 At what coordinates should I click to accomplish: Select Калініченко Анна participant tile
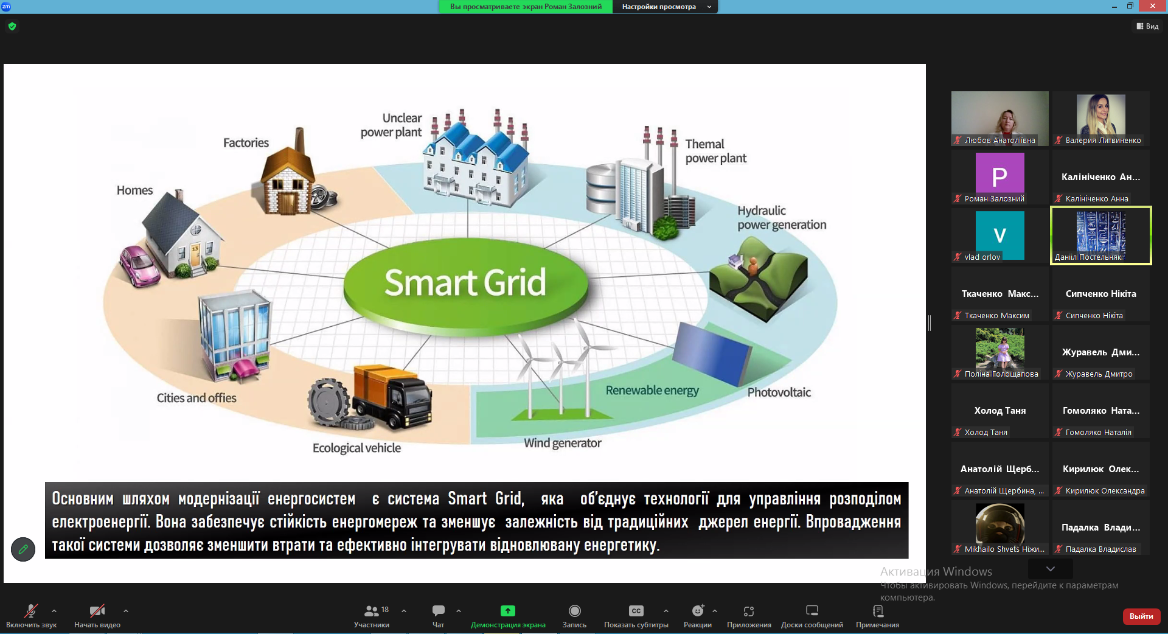pos(1101,177)
